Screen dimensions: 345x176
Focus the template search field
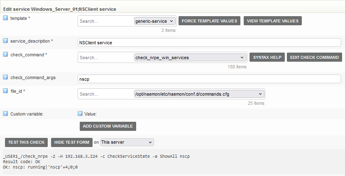click(x=105, y=21)
